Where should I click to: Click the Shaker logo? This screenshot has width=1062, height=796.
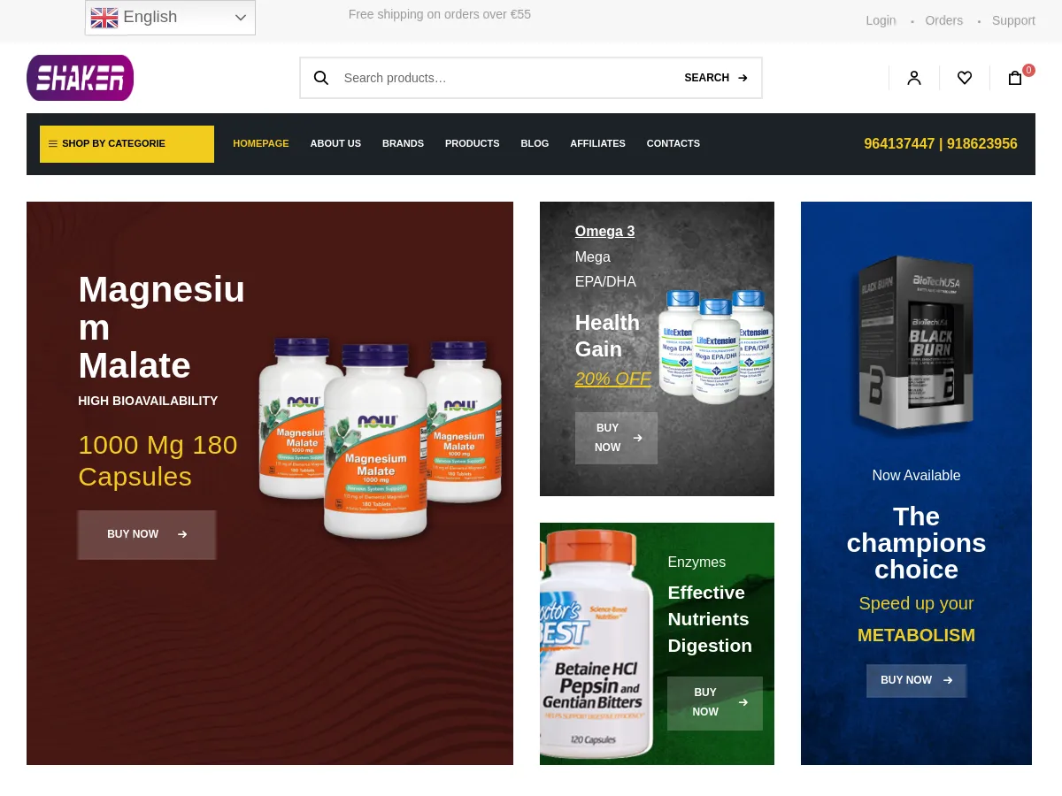80,78
